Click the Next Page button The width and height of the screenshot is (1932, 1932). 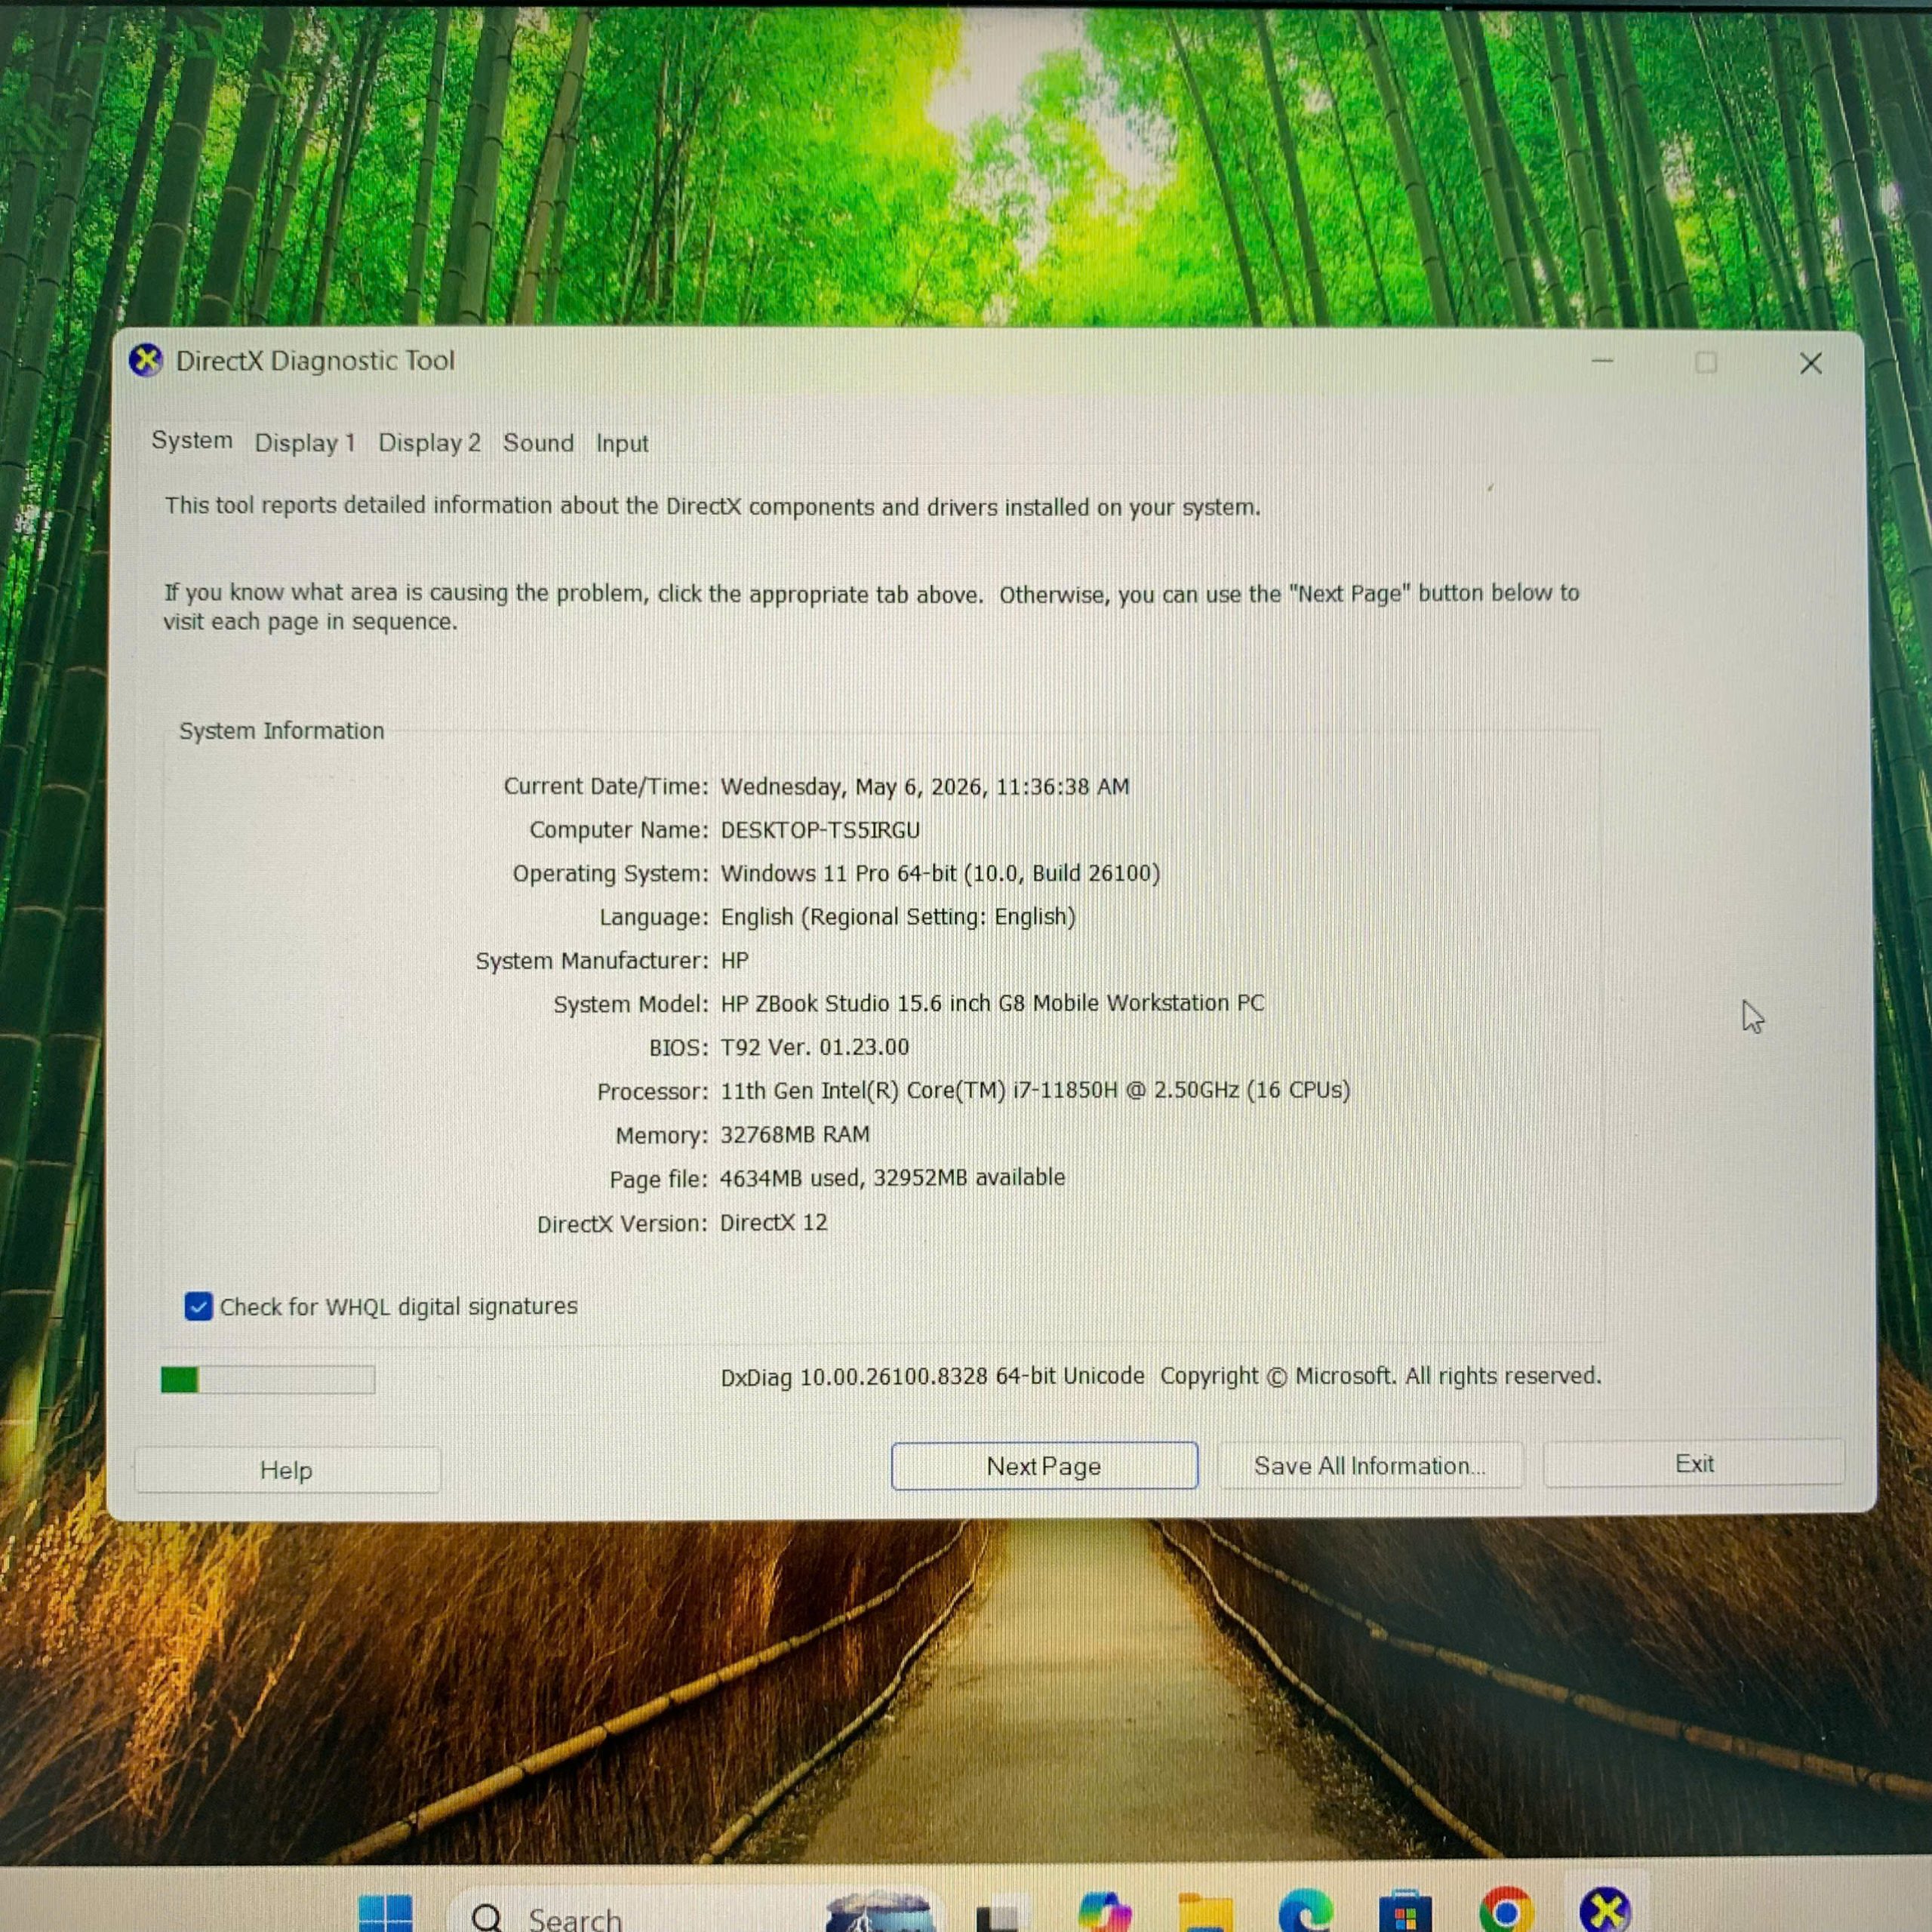point(1044,1466)
